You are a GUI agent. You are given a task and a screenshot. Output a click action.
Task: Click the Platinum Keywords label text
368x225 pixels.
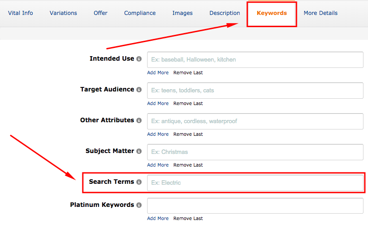click(x=102, y=205)
